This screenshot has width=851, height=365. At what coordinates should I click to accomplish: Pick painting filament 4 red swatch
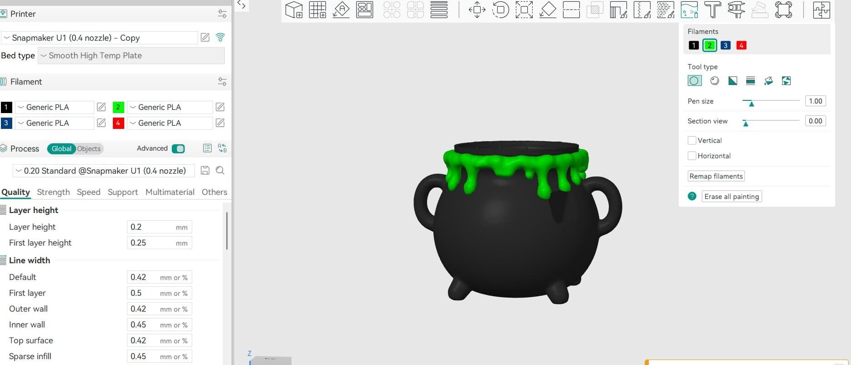(x=741, y=45)
